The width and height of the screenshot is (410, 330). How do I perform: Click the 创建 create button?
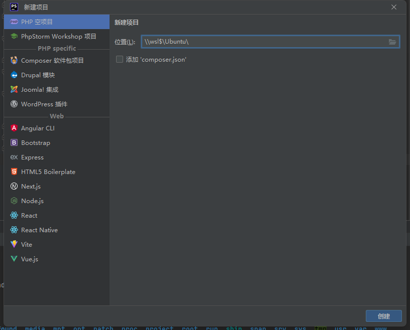click(383, 316)
